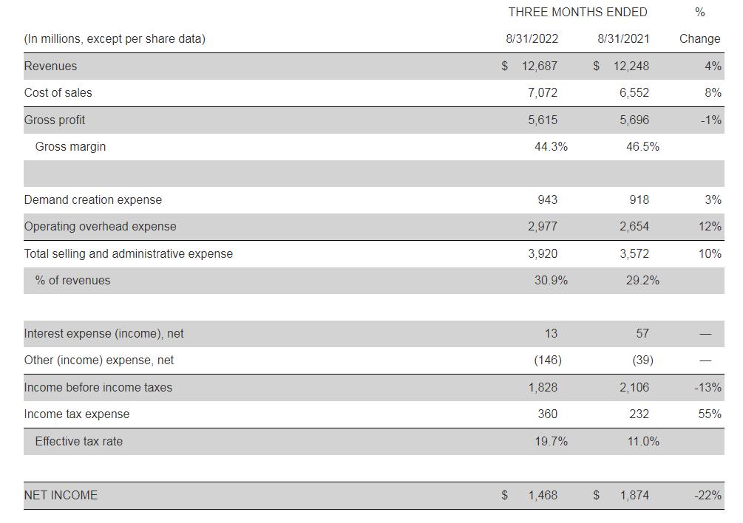The height and width of the screenshot is (523, 743).
Task: Select the Income tax expense label
Action: (76, 414)
